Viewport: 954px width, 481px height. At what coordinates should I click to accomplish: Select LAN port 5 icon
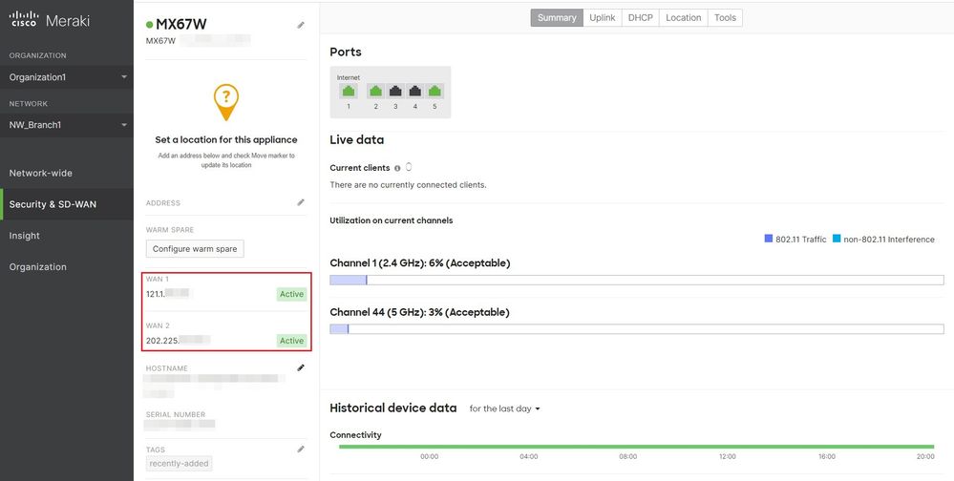click(435, 92)
